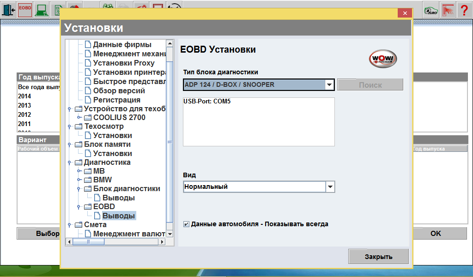Select year 2013 in the background list
473x277 pixels.
tap(24, 106)
